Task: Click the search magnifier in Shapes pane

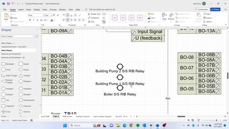Action: 36,36
